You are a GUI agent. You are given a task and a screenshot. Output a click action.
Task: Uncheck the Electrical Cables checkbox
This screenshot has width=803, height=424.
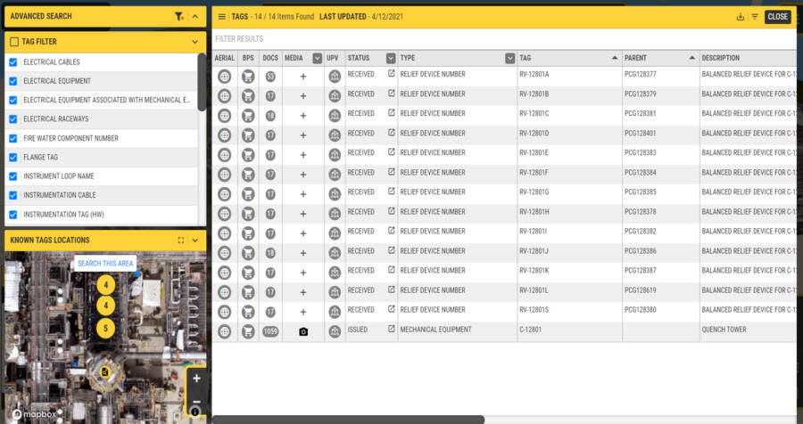(x=12, y=62)
